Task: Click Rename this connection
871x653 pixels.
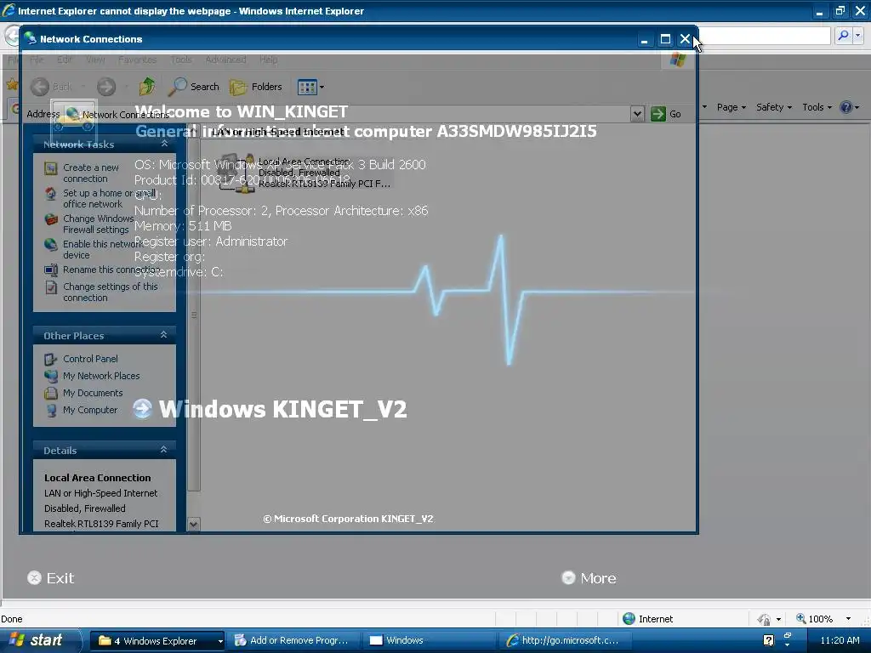Action: 111,270
